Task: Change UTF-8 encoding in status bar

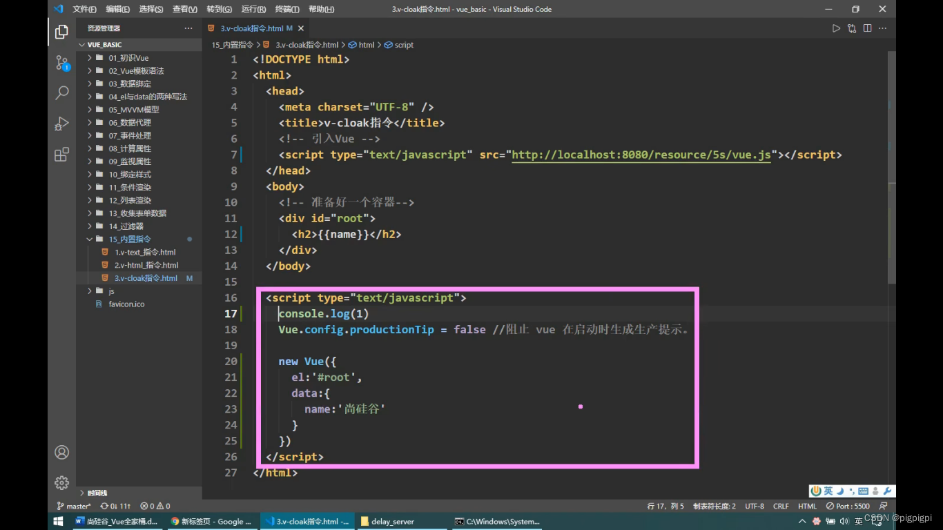Action: tap(755, 506)
